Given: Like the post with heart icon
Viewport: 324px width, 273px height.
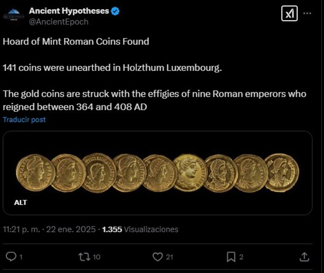Looking at the screenshot, I should point(158,256).
